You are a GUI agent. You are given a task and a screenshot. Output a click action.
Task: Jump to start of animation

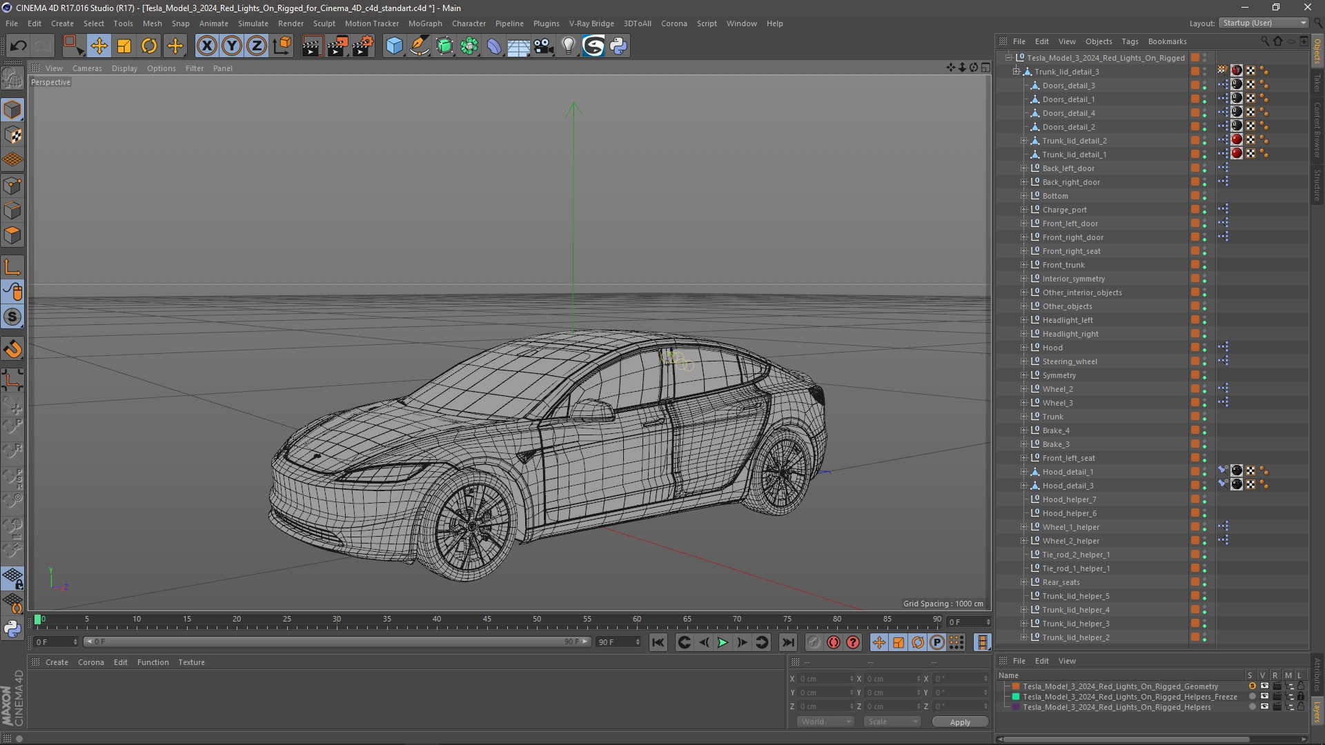[658, 642]
